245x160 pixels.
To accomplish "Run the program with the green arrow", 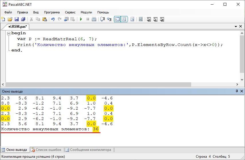I will tap(81, 19).
